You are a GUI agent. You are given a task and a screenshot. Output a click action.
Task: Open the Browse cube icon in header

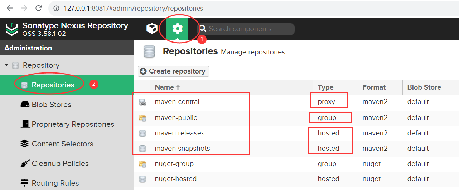[152, 29]
